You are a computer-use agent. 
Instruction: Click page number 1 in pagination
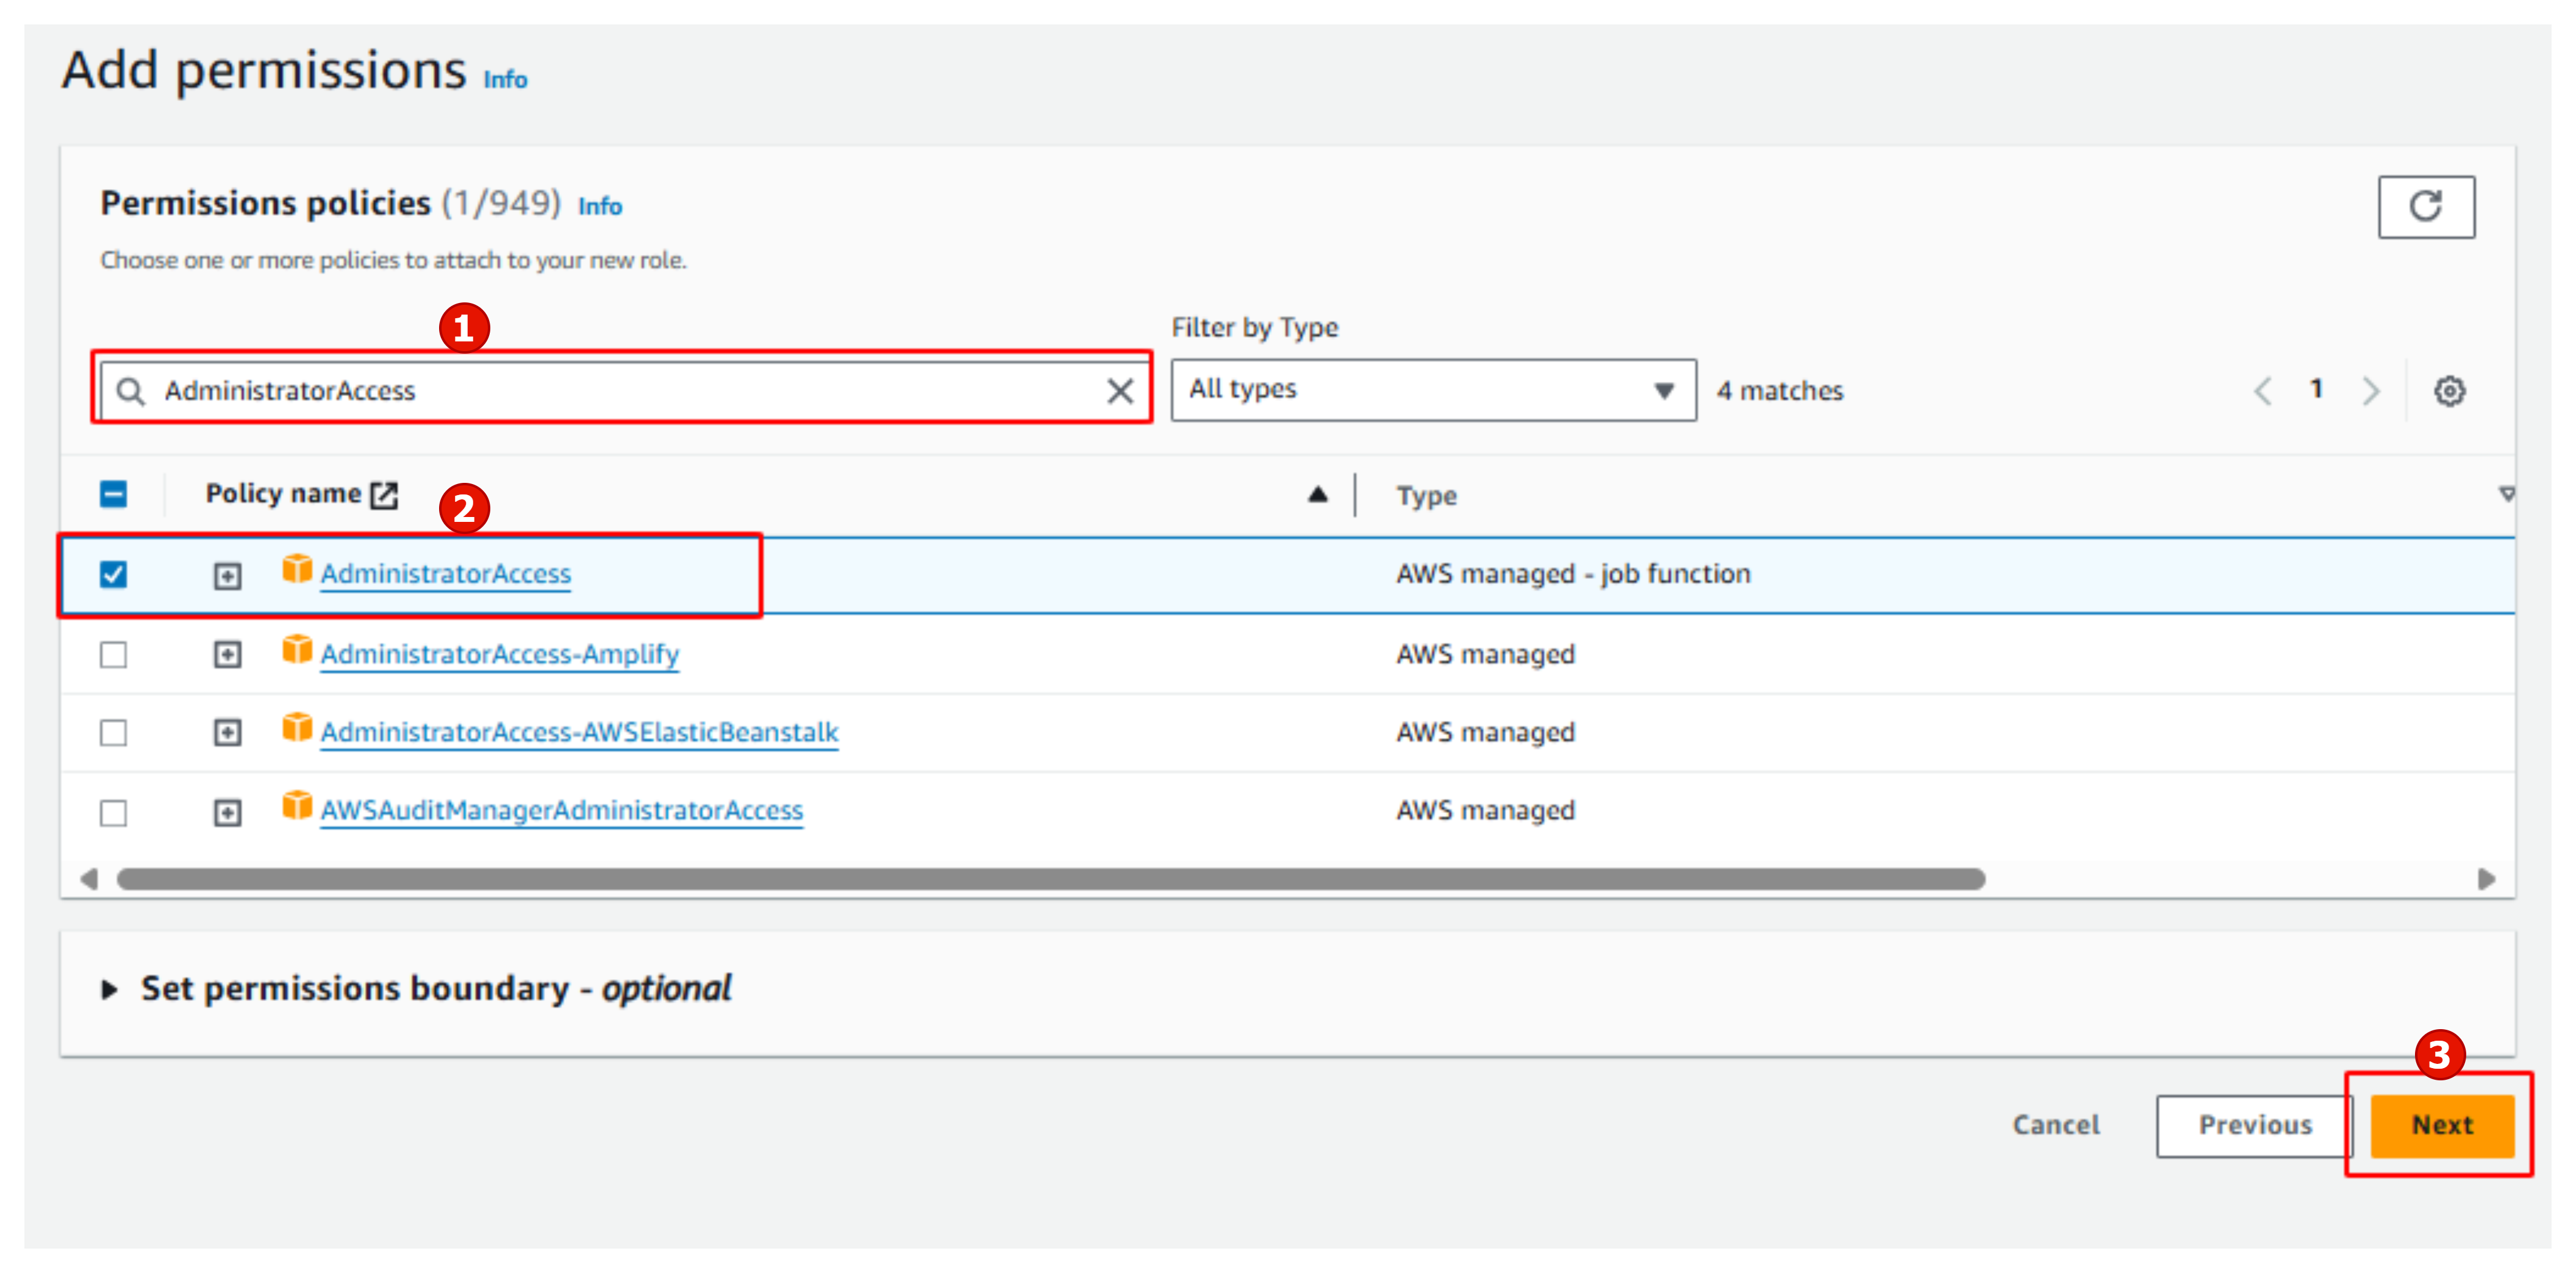click(x=2316, y=389)
